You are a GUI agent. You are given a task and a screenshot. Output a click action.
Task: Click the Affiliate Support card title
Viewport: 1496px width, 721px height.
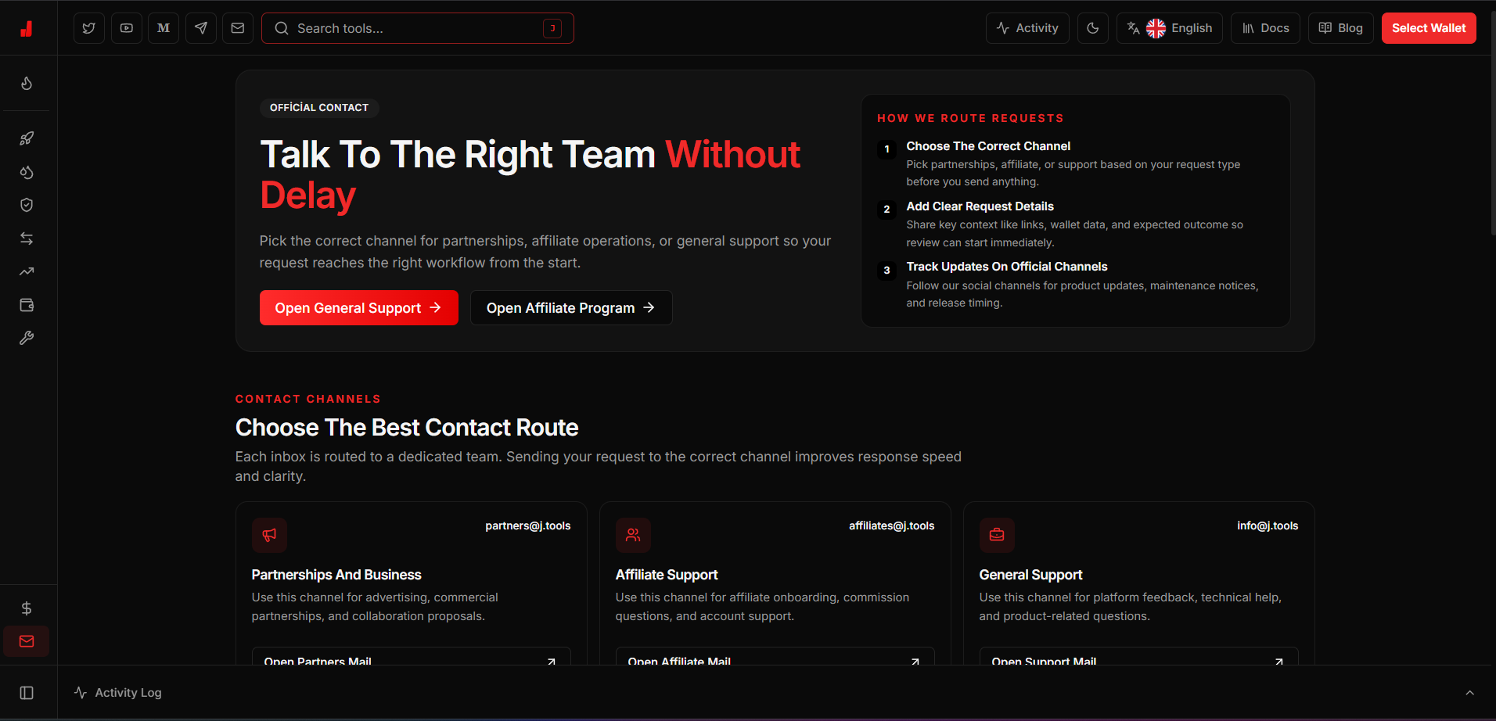[x=667, y=575]
